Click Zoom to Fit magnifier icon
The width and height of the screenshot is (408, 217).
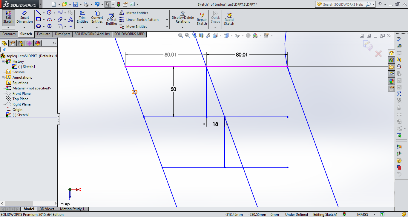point(180,35)
